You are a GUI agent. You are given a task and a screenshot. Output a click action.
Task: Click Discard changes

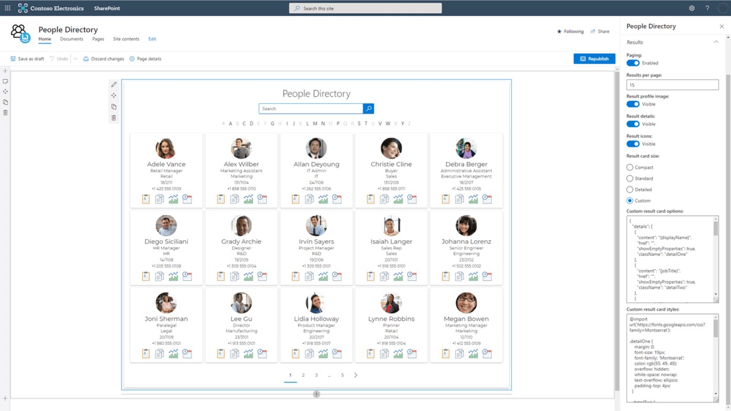pos(104,59)
